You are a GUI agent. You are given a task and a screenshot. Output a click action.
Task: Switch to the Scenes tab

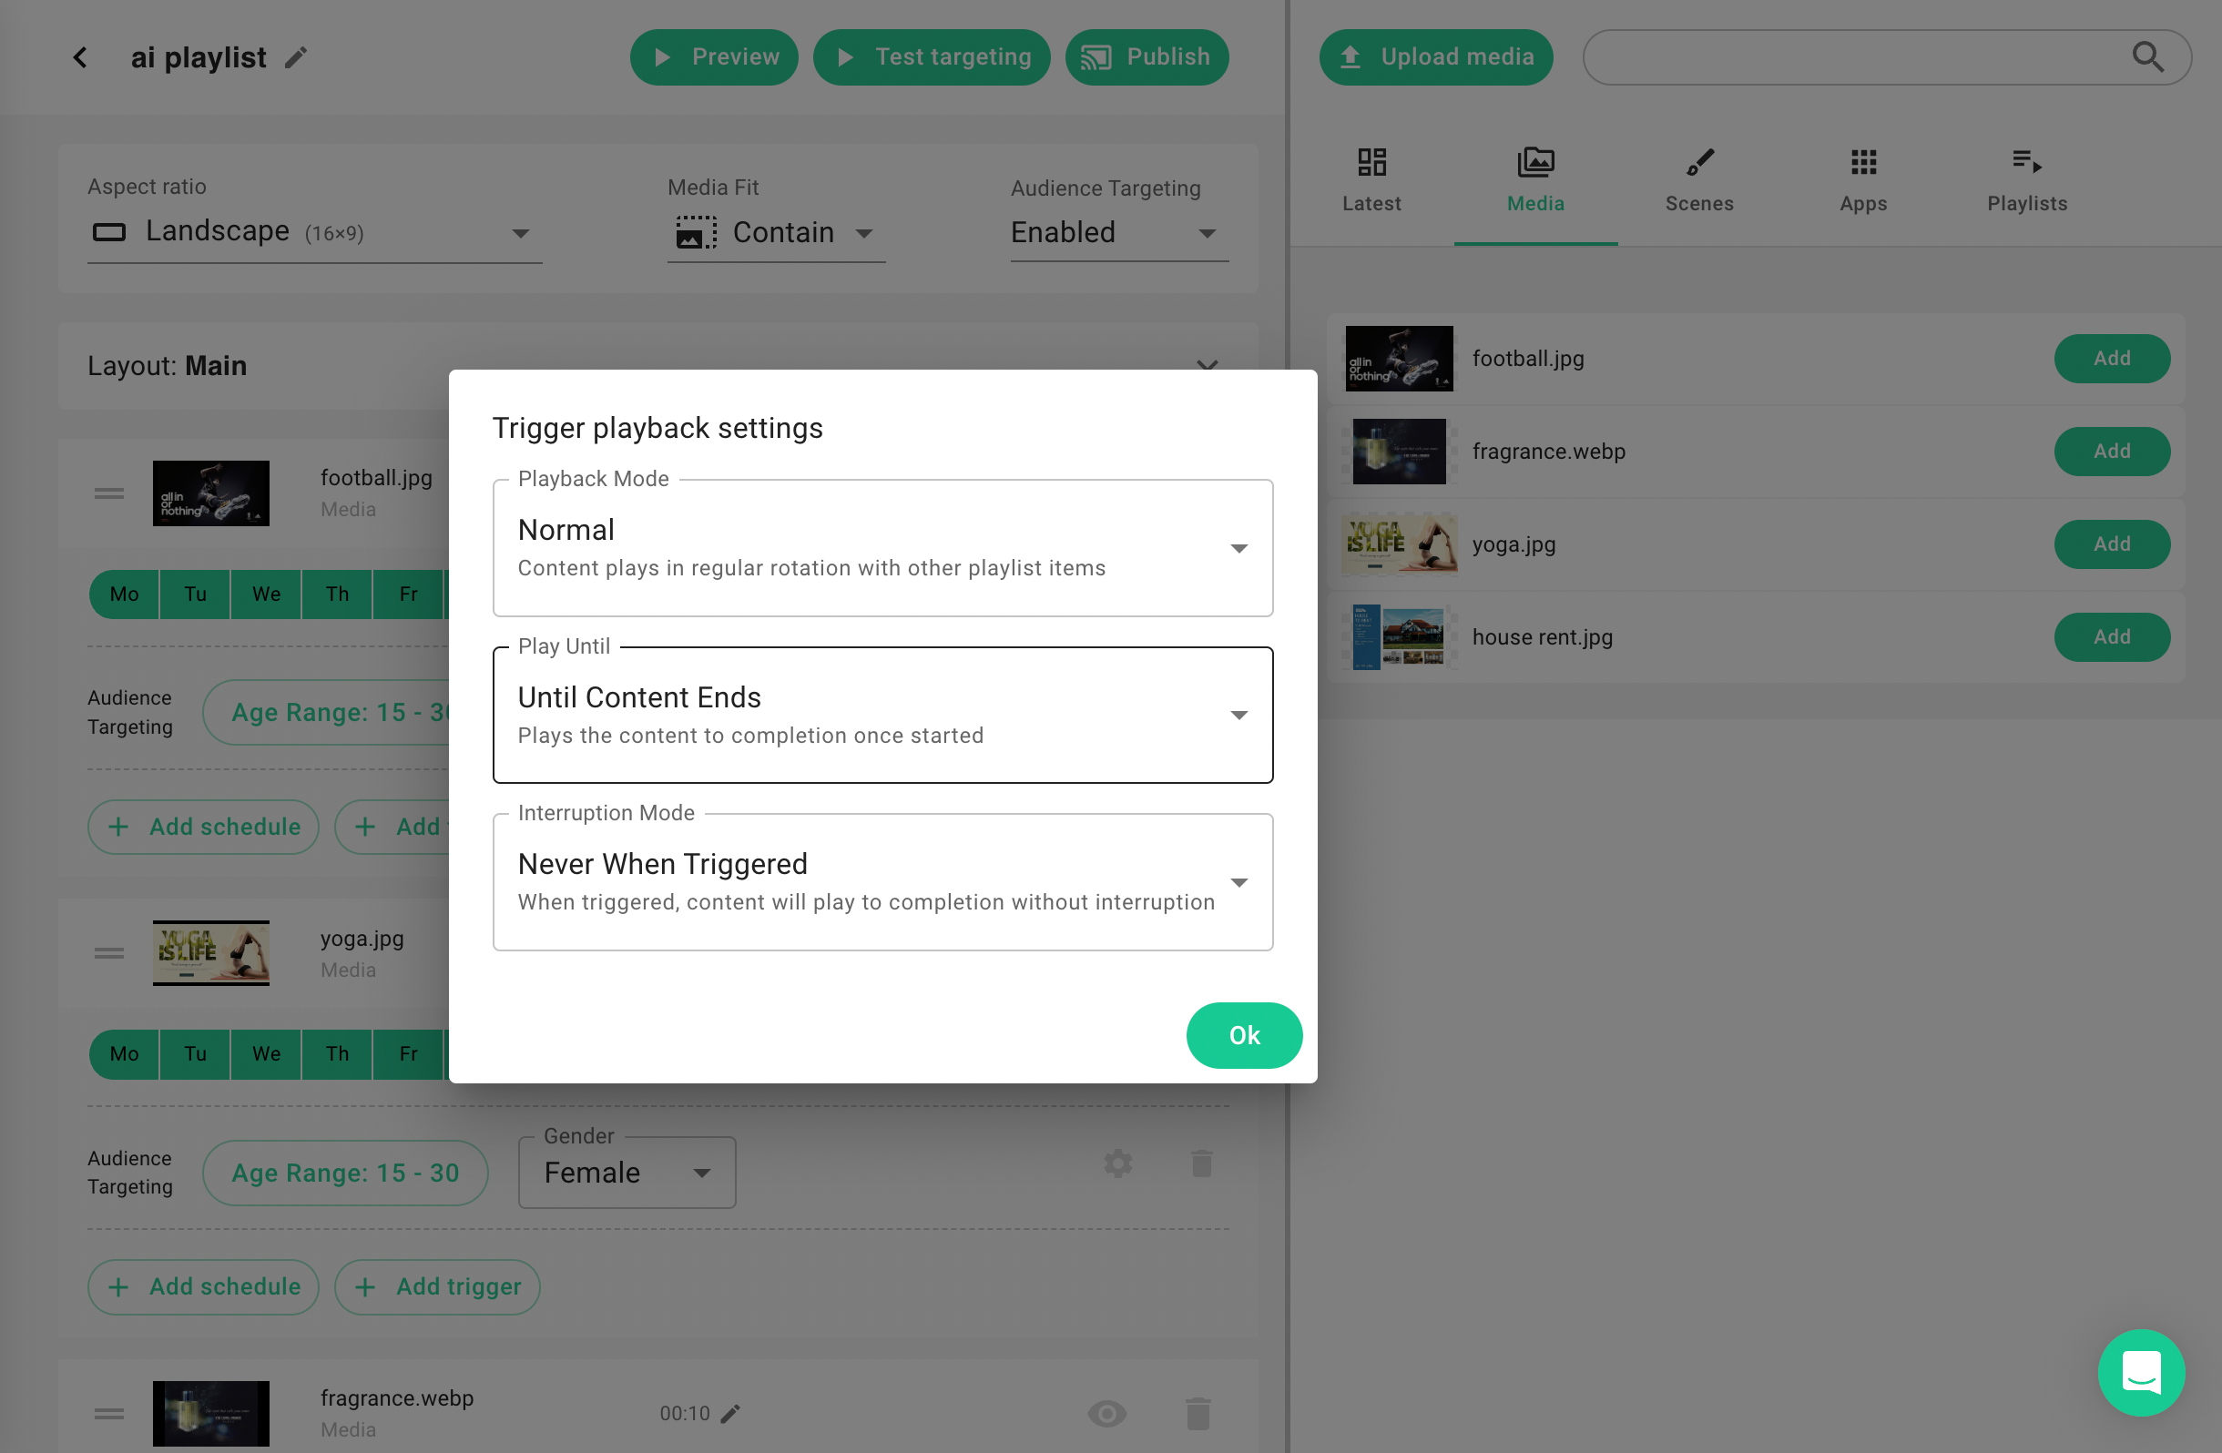tap(1698, 181)
